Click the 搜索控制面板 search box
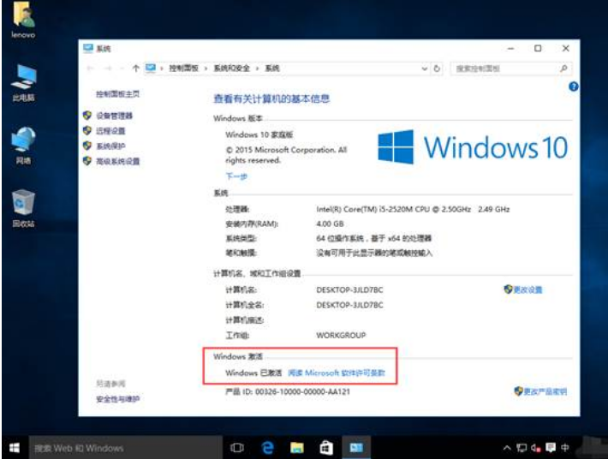The image size is (608, 459). click(504, 69)
